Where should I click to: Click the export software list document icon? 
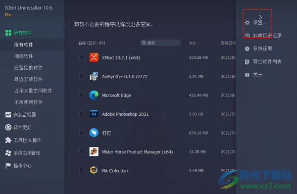[x=247, y=62]
